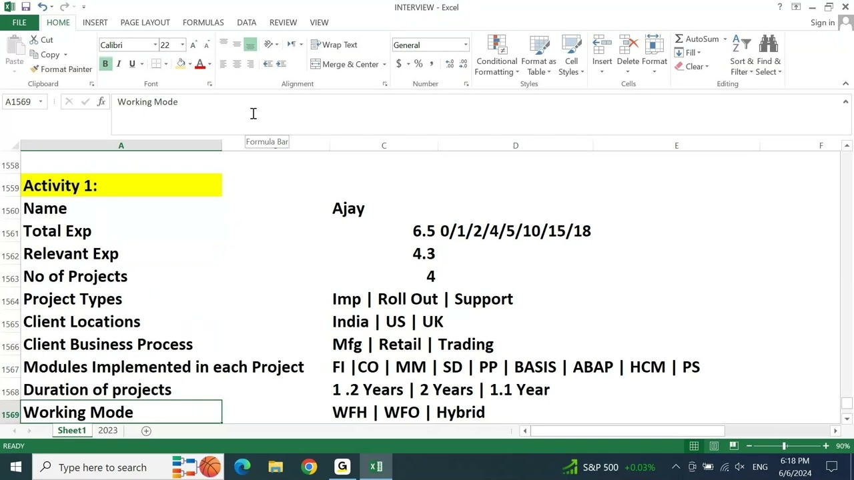
Task: Switch to DATA ribbon tab
Action: (x=246, y=23)
